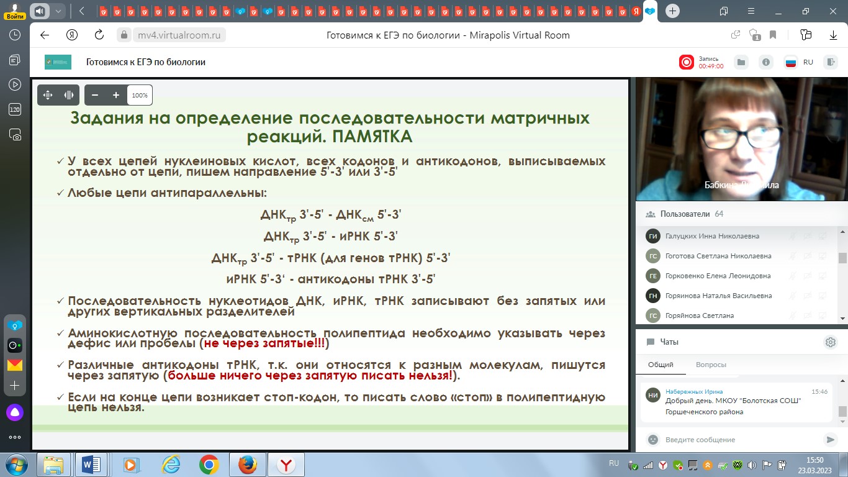Click the screen-share icon for Горковенко Елена Леонидовна
The image size is (848, 477).
823,276
